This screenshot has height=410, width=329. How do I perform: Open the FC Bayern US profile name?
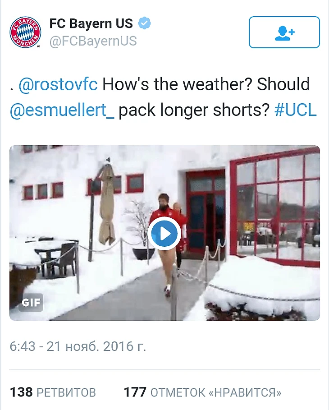(x=91, y=23)
